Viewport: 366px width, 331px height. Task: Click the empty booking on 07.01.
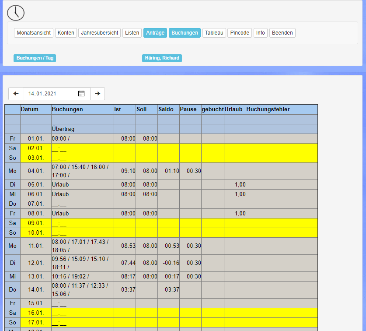pyautogui.click(x=59, y=204)
